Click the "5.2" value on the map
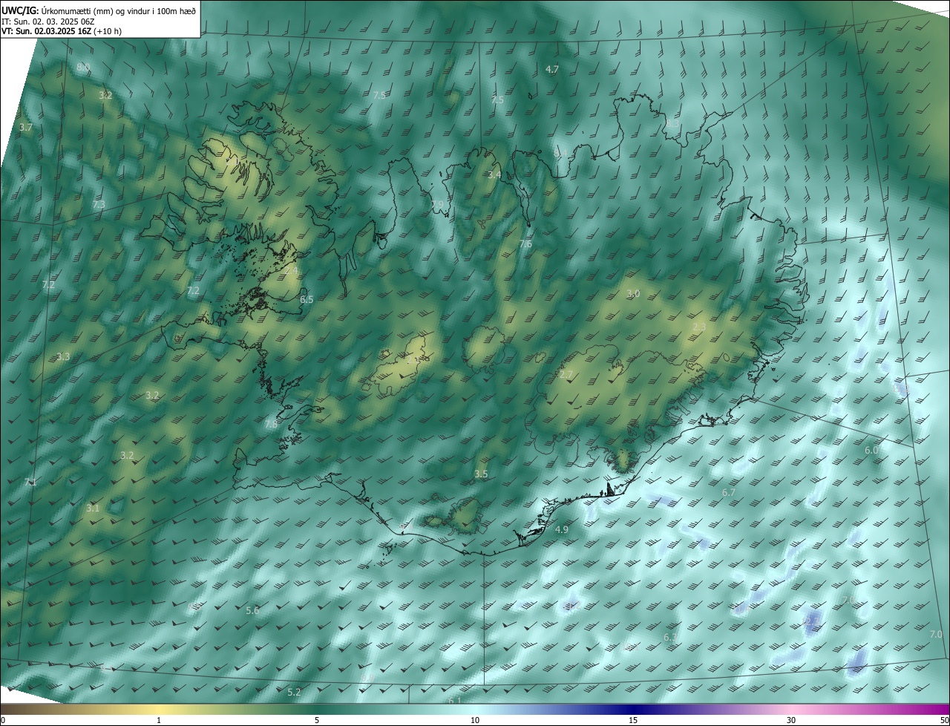Viewport: 950px width, 726px height. coord(294,693)
